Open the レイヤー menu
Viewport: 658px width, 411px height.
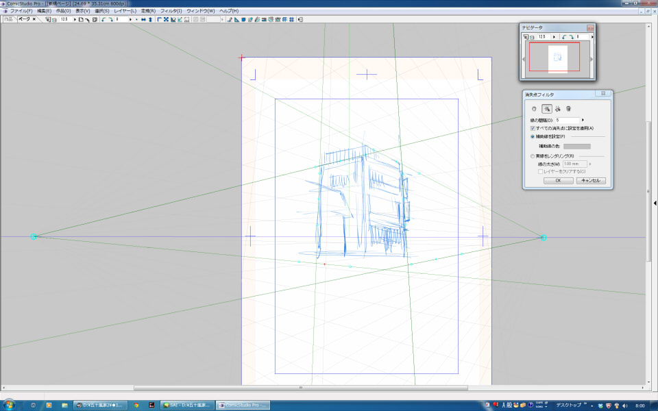[125, 11]
